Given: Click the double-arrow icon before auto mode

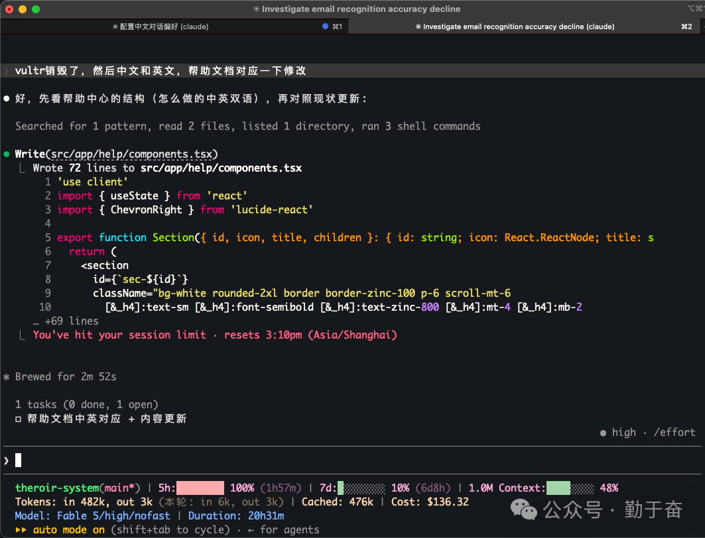Looking at the screenshot, I should point(21,530).
